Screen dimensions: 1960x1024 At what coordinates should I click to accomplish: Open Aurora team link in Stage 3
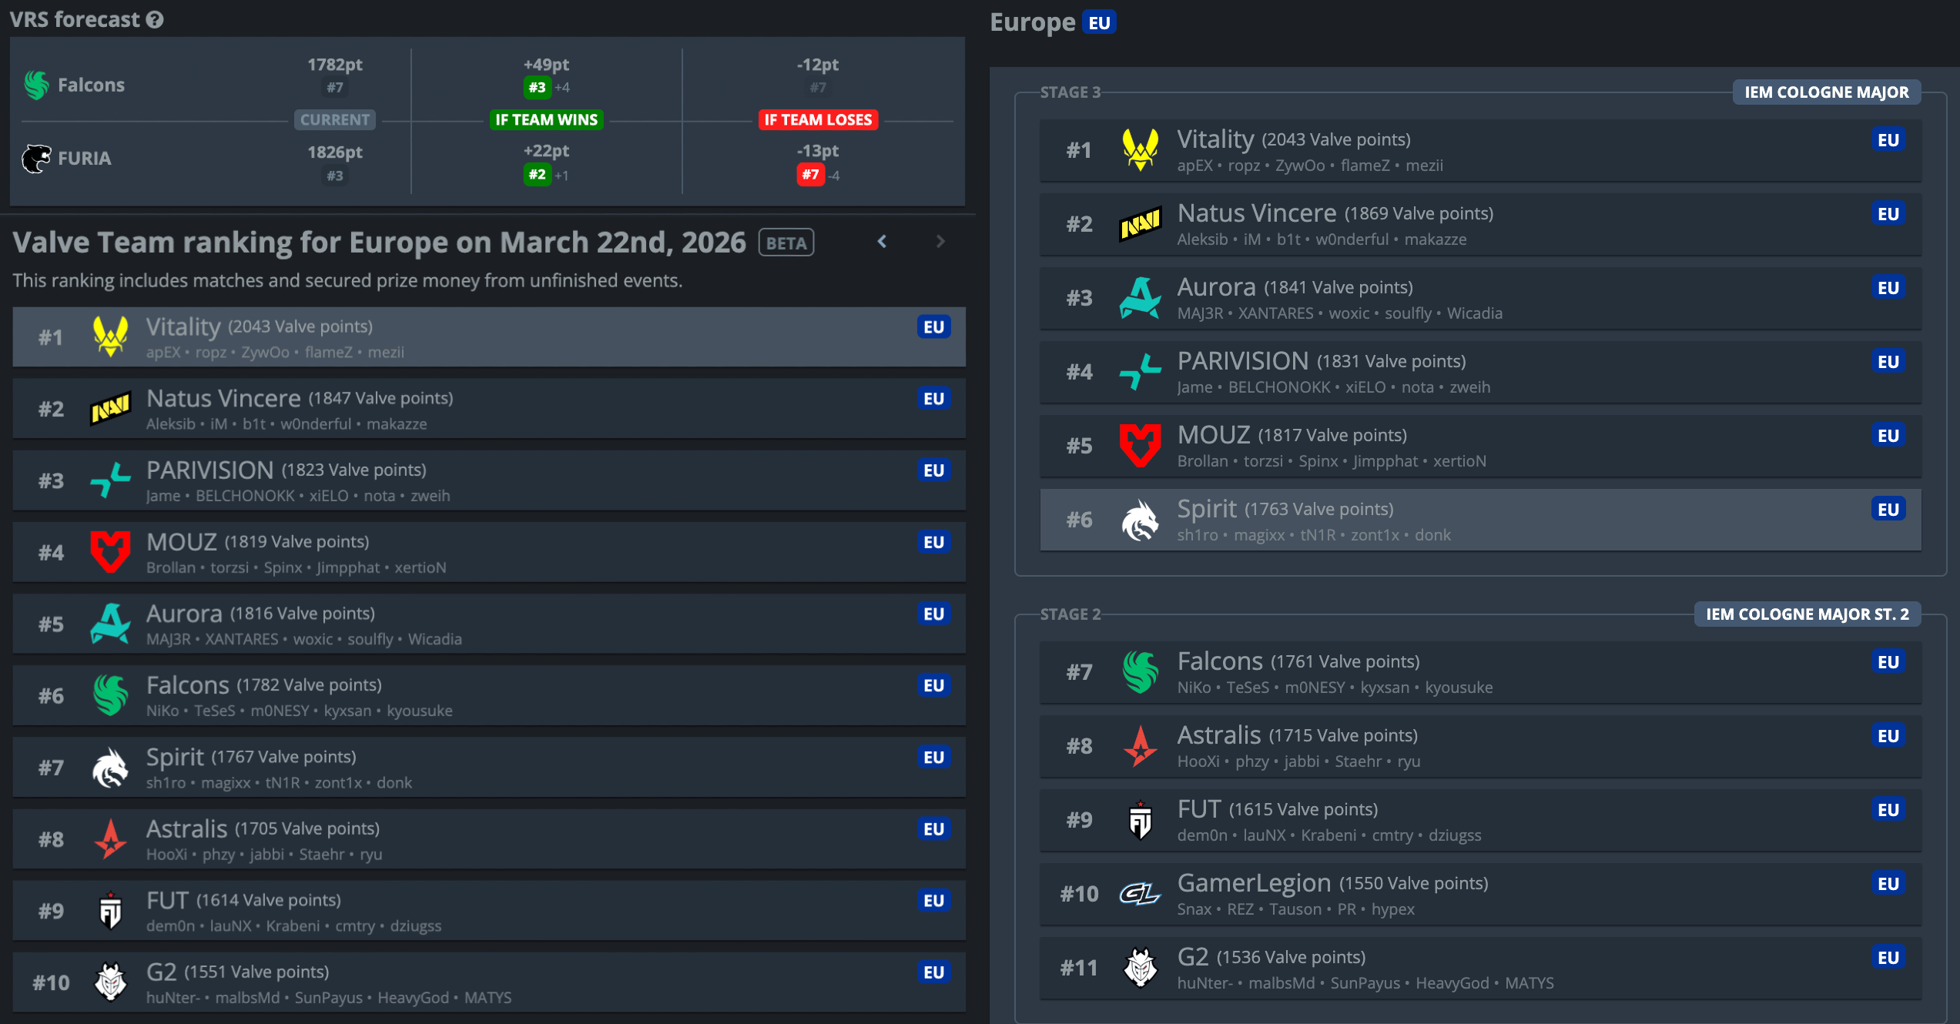(x=1216, y=287)
